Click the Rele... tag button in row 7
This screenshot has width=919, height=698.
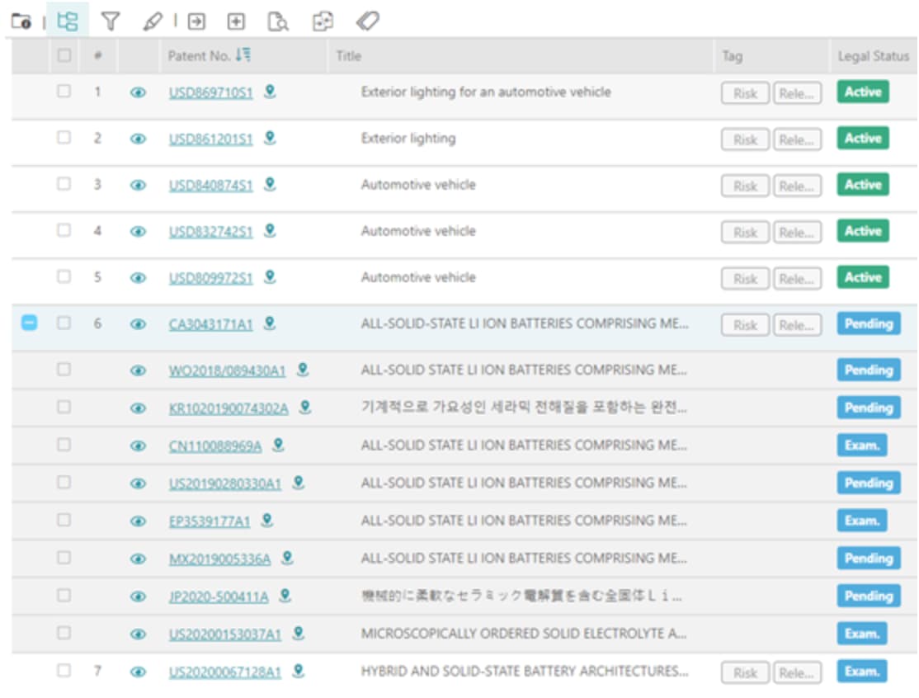click(797, 672)
